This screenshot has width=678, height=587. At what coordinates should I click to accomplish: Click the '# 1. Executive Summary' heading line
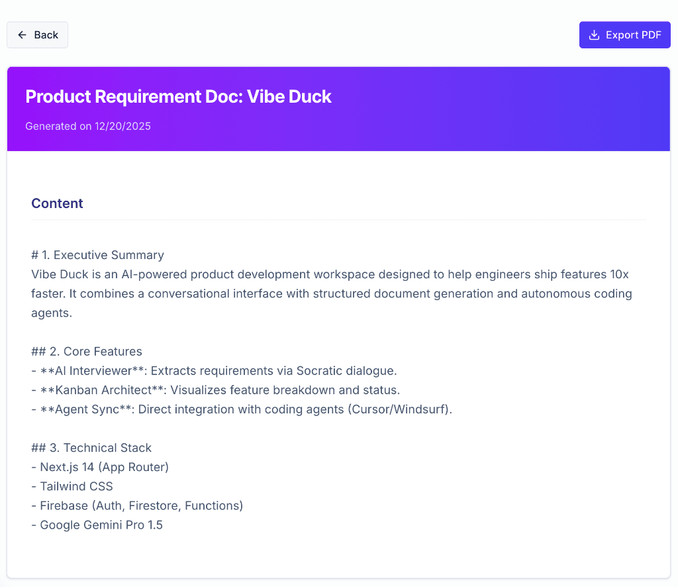point(97,255)
